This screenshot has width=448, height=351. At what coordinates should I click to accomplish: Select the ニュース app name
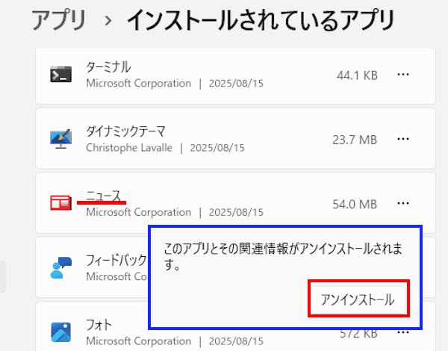[x=104, y=196]
